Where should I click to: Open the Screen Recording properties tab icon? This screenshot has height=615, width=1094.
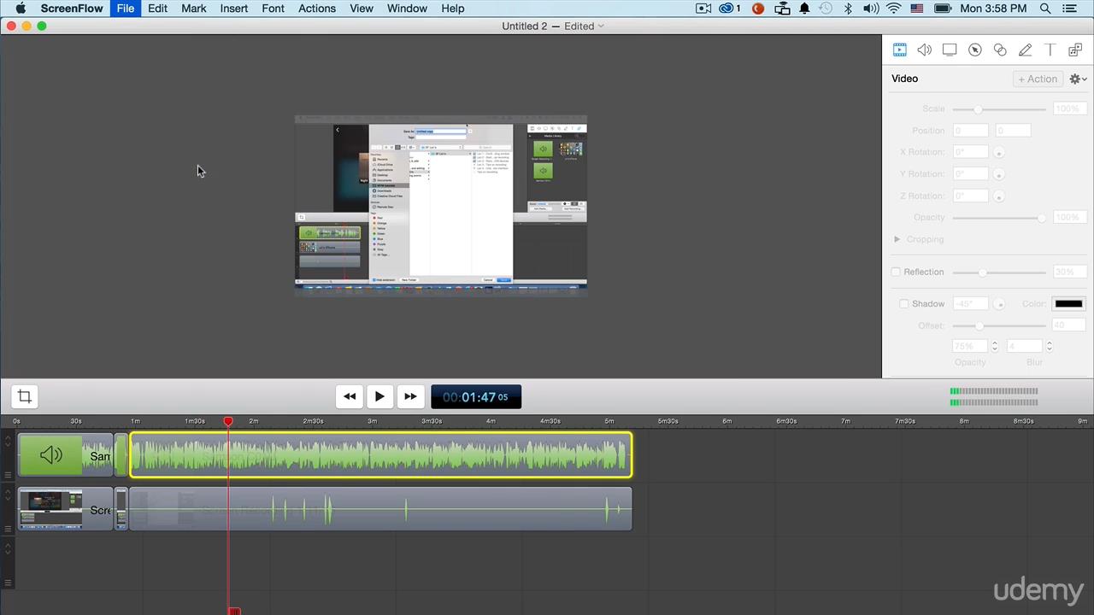pyautogui.click(x=950, y=50)
